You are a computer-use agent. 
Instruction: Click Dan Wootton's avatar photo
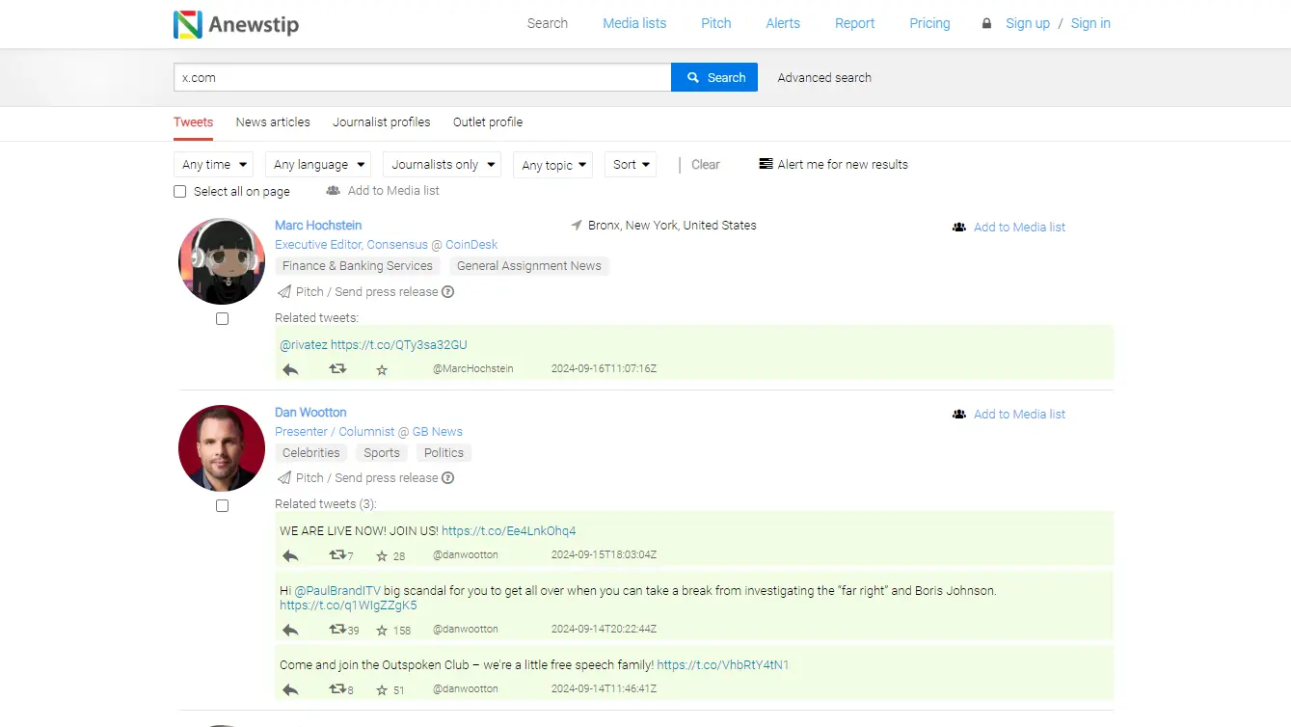pyautogui.click(x=222, y=448)
